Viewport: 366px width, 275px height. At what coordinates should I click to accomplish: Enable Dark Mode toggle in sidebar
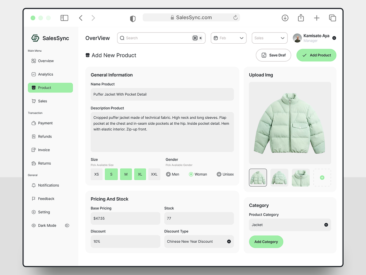coord(67,225)
